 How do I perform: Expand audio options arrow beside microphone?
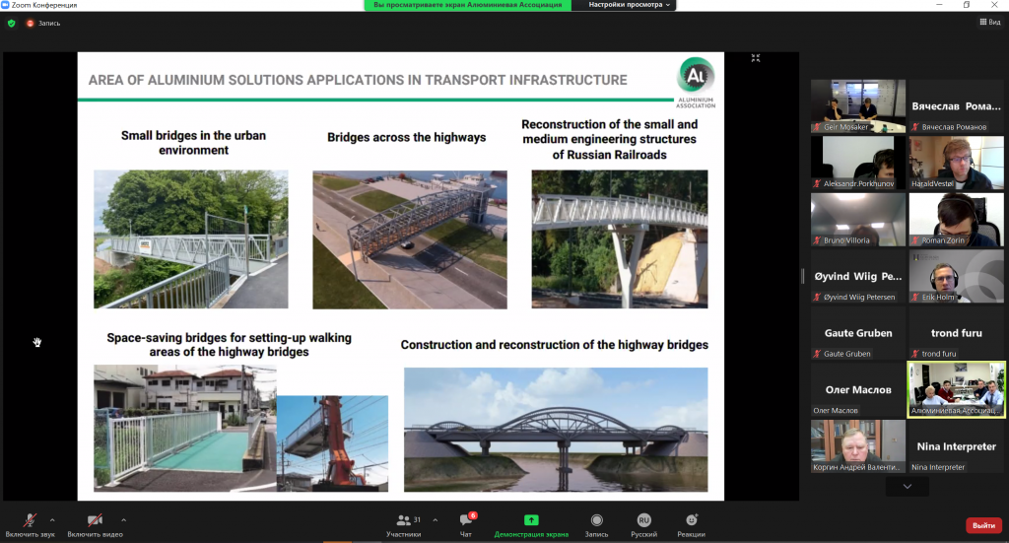(x=52, y=519)
